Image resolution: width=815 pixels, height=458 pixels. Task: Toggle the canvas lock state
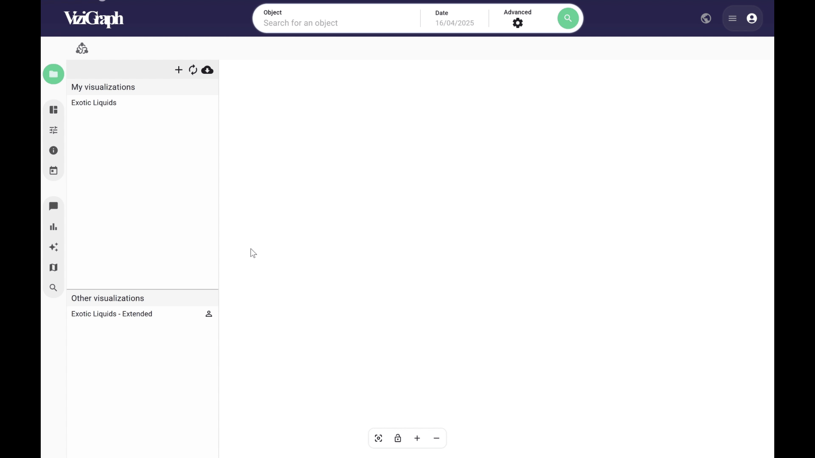click(398, 438)
